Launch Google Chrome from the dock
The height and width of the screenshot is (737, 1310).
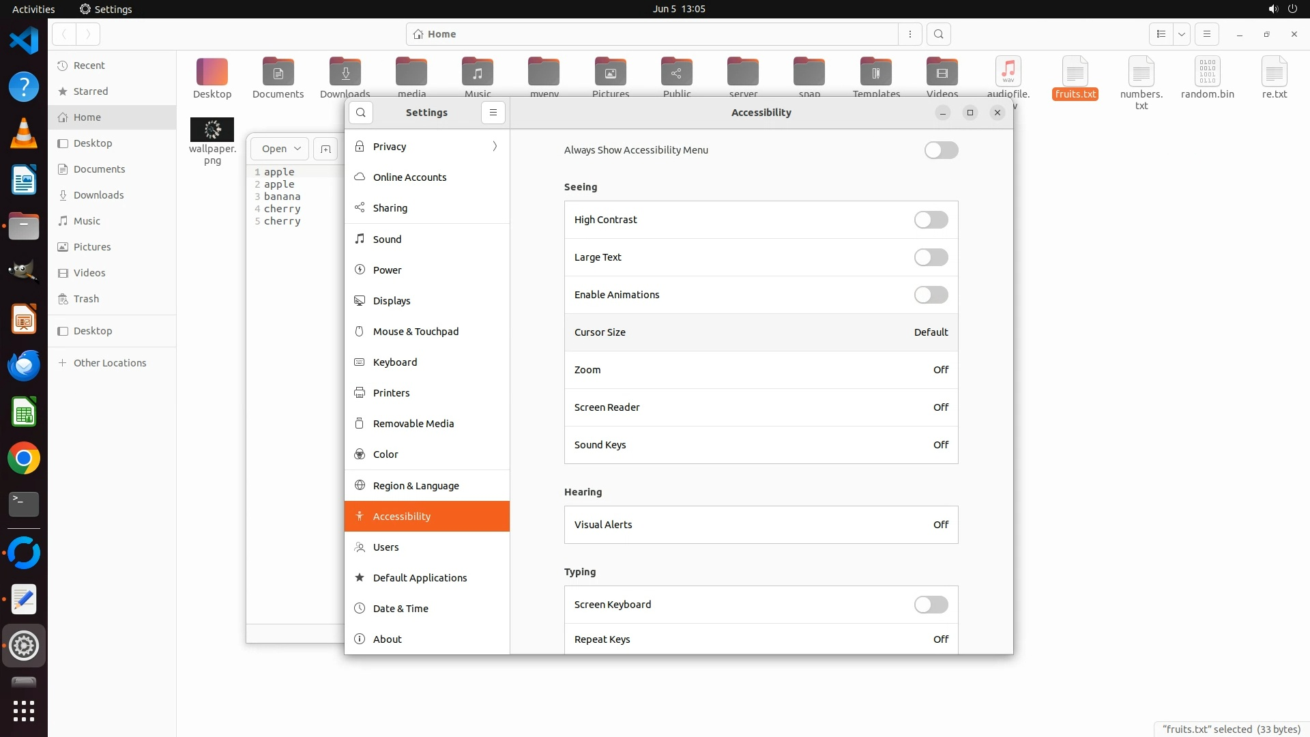point(24,459)
